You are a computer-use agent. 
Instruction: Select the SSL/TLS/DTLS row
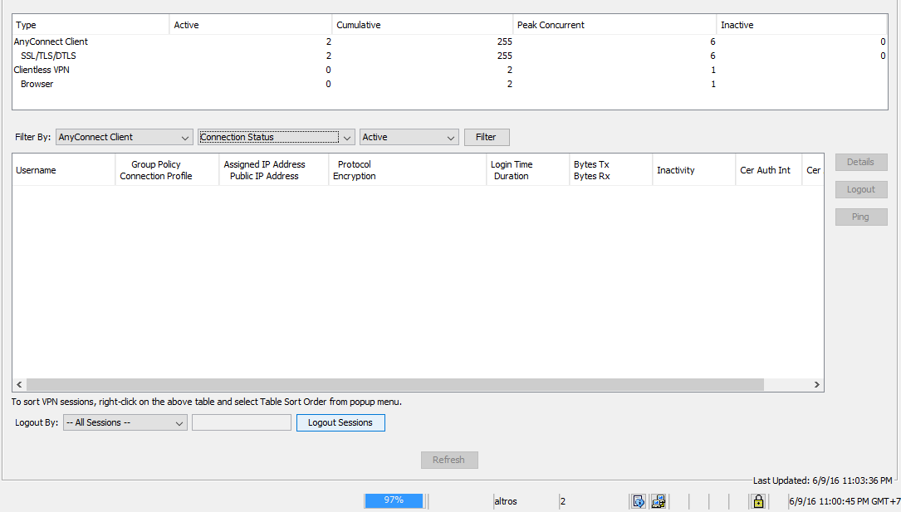click(x=450, y=56)
